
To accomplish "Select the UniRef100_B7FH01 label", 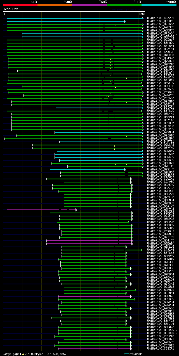I will [x=161, y=290].
